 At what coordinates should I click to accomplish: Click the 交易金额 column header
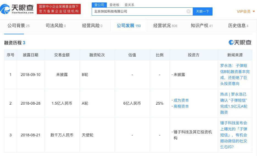click(x=62, y=55)
